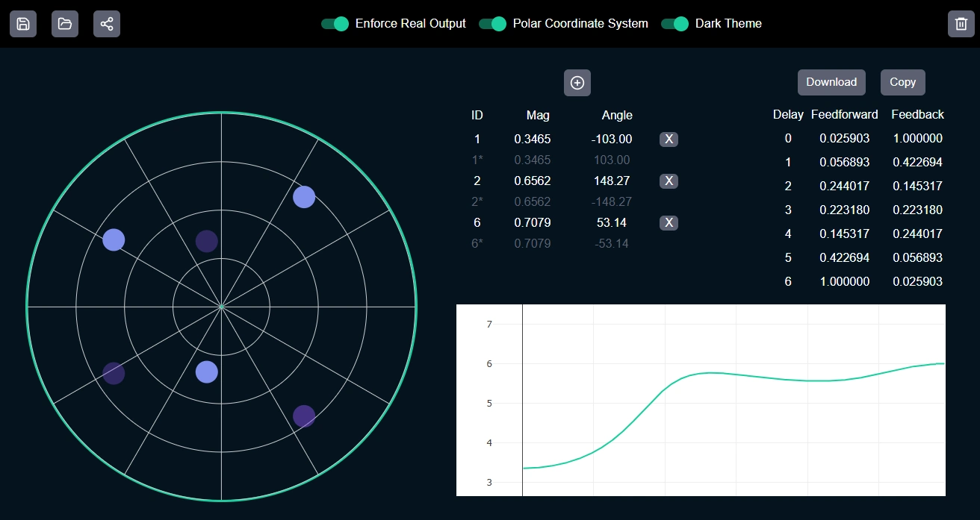This screenshot has width=980, height=520.
Task: Turn off Polar Coordinate System
Action: pos(492,23)
